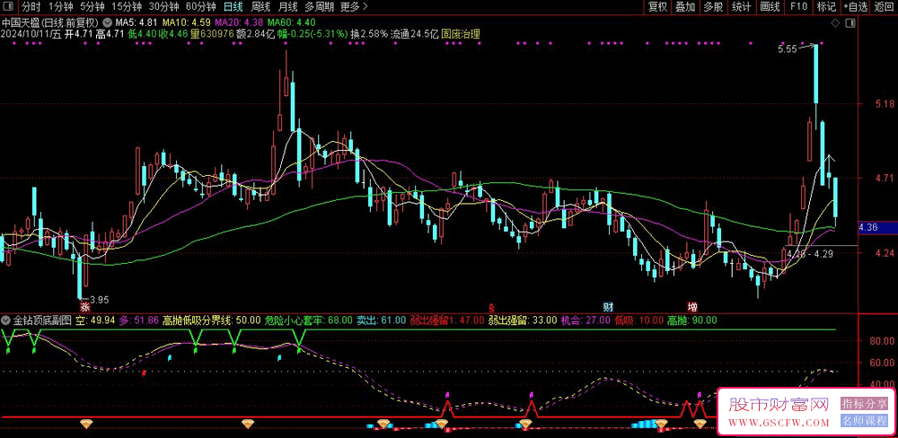898x438 pixels.
Task: Click the 增 marker icon on timeline
Action: click(691, 306)
